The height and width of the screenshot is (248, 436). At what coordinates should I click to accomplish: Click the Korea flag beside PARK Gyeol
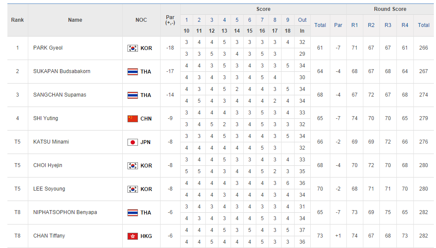pyautogui.click(x=132, y=48)
